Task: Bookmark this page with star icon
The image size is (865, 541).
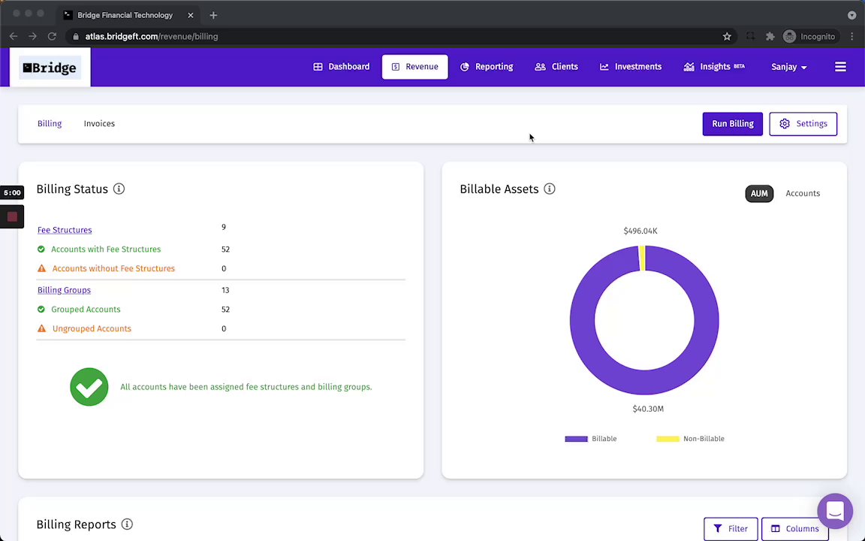Action: (727, 36)
